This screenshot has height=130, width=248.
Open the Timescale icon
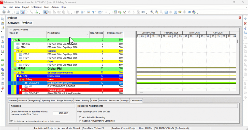[89, 12]
